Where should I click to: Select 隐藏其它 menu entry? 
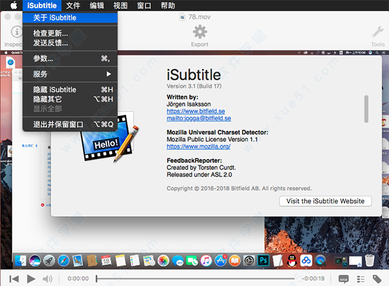(x=70, y=99)
